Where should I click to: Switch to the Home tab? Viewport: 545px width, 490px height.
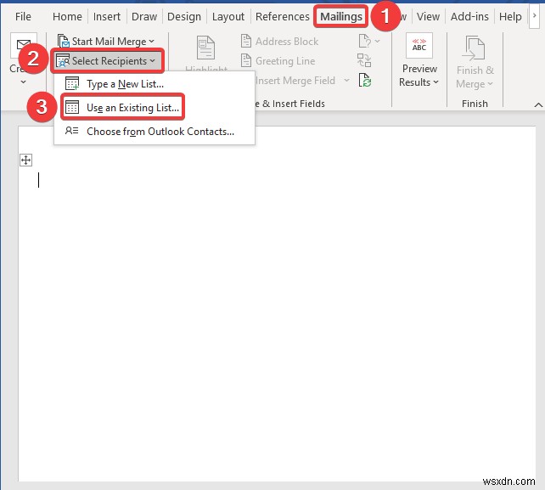[67, 16]
